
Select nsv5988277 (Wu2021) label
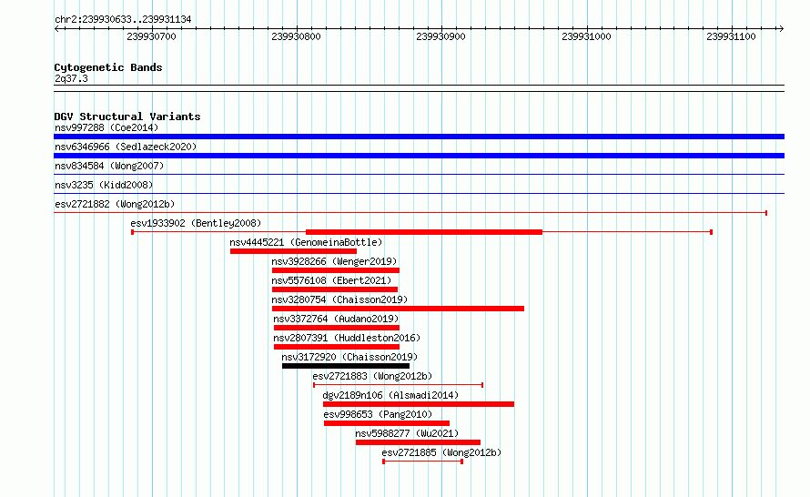[x=407, y=433]
